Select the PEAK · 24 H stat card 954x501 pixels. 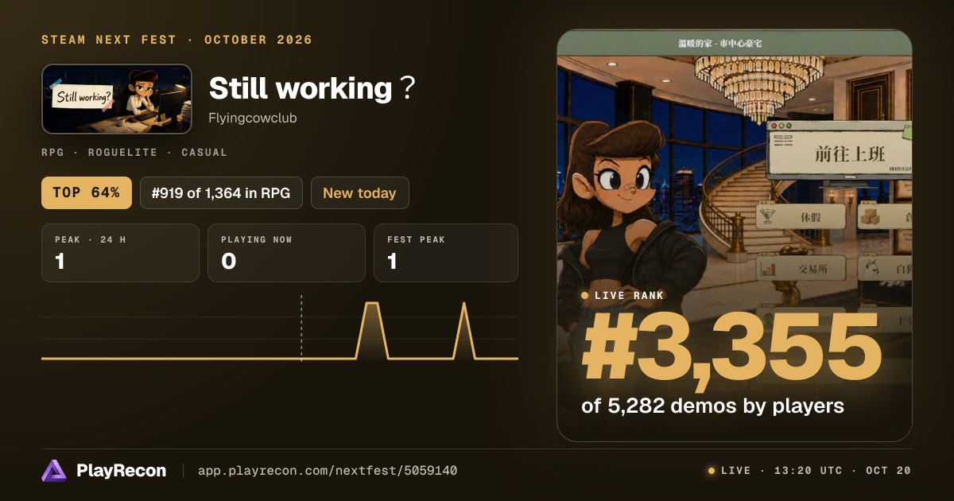coord(120,253)
